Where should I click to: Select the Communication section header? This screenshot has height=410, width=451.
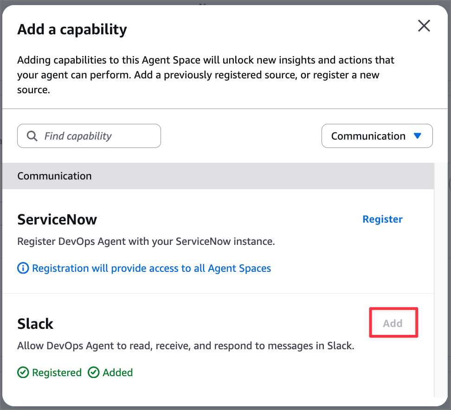pos(54,176)
